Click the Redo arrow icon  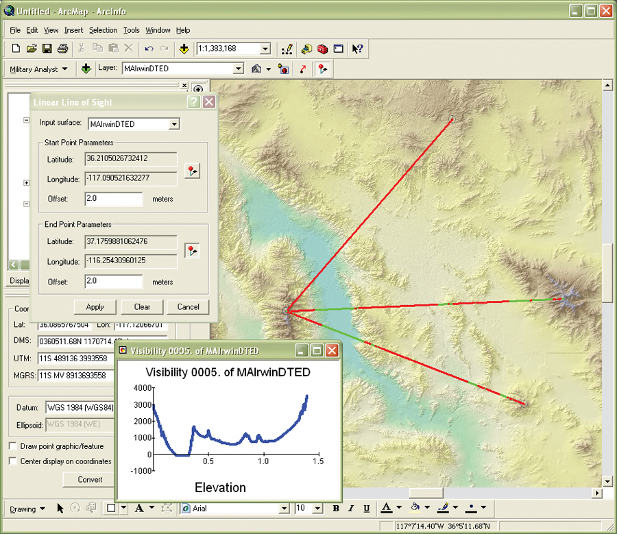point(165,49)
